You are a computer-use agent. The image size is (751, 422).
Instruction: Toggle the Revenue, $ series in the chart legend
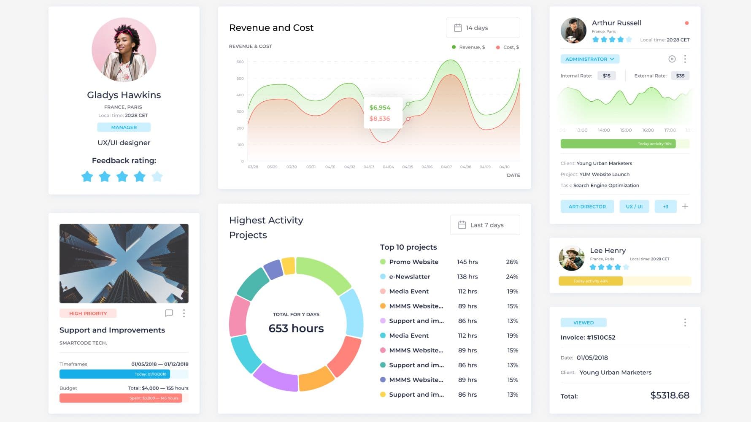[x=468, y=47]
